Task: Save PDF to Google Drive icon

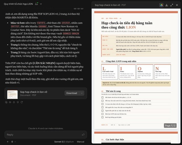Action: click(x=161, y=5)
